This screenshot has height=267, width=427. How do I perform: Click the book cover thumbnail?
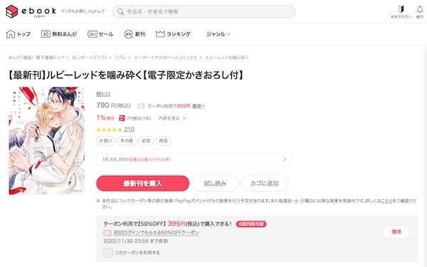coord(46,140)
